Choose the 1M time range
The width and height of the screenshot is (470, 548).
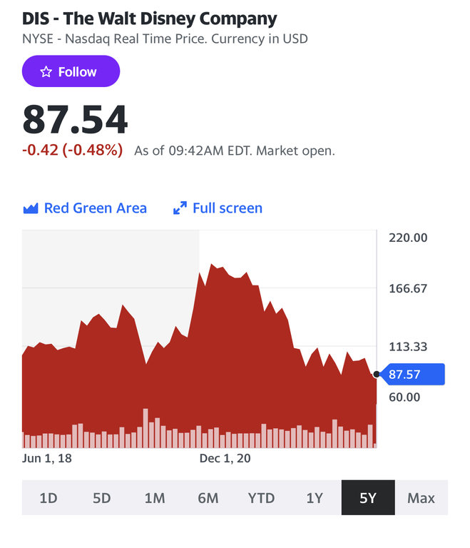tap(155, 498)
